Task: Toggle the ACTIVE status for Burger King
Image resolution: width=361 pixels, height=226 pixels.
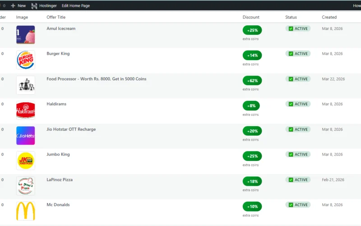Action: tap(298, 54)
